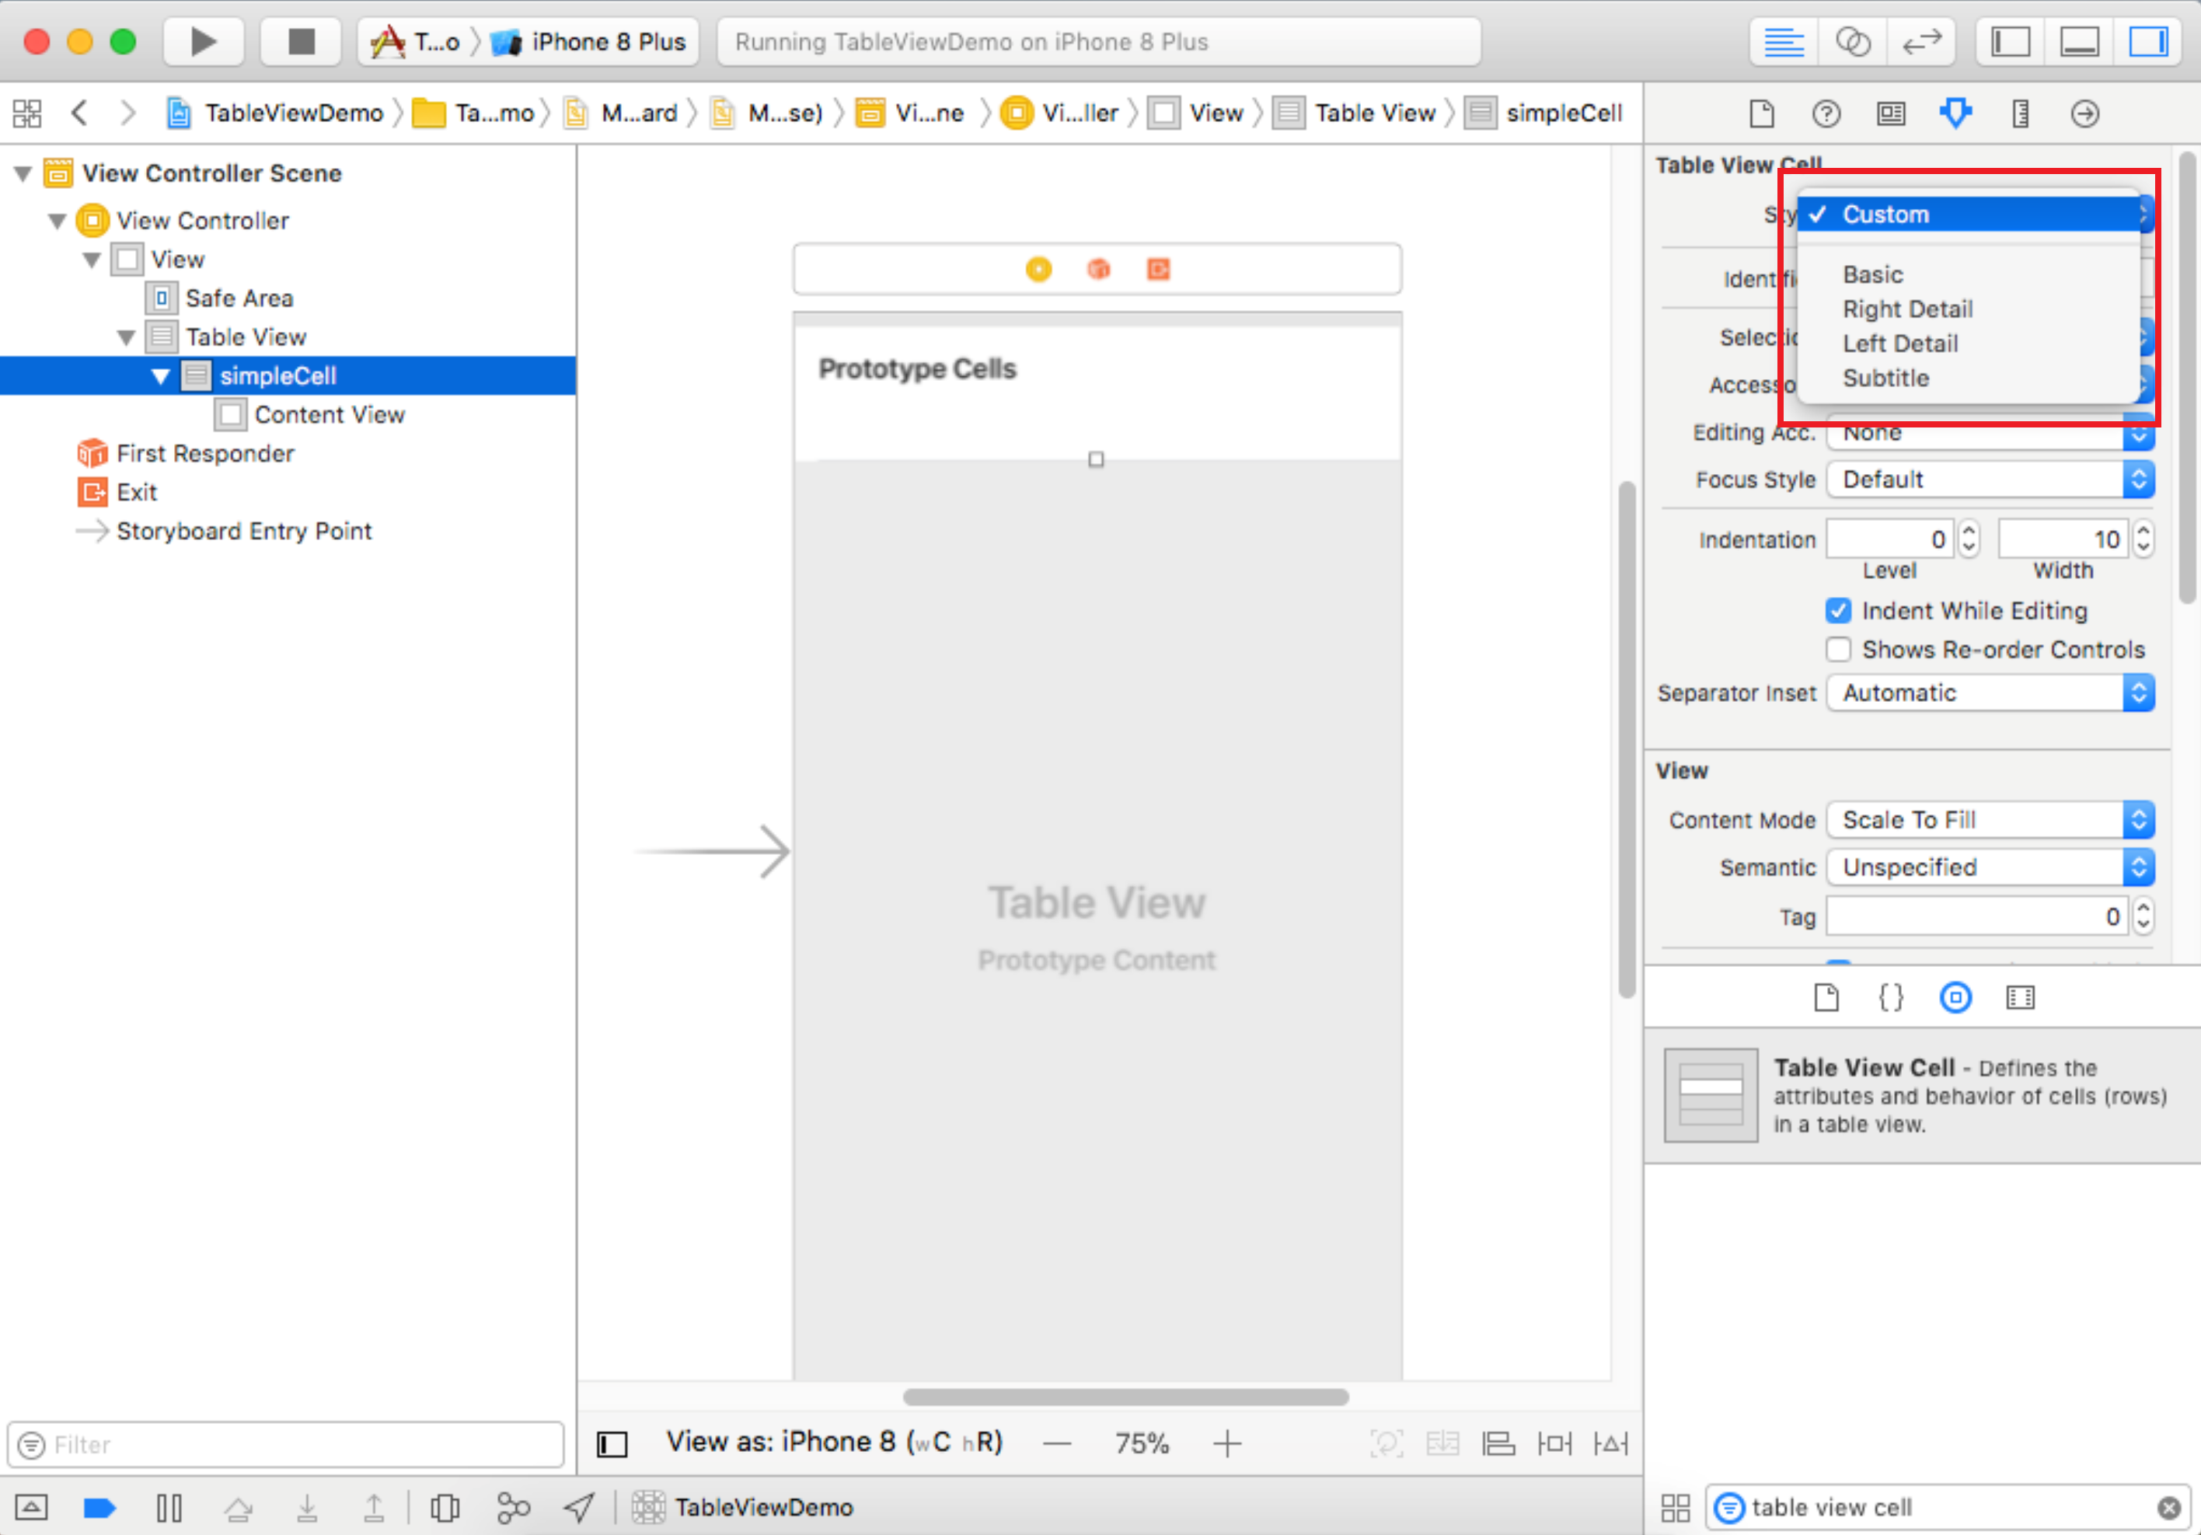Open the Focus Style dropdown

click(1990, 480)
